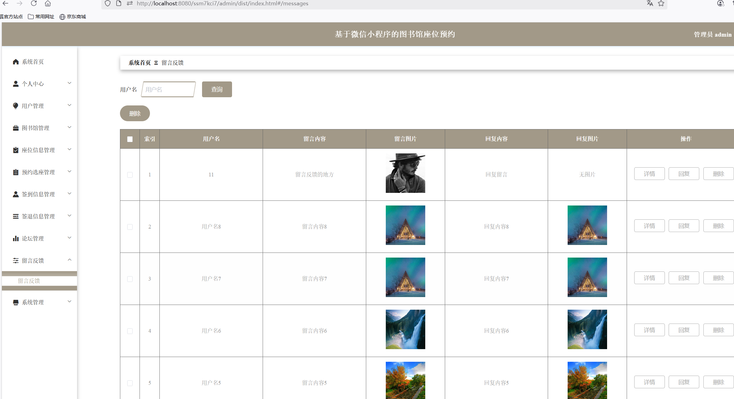734x399 pixels.
Task: Check the checkbox beside 用户名7
Action: click(130, 279)
